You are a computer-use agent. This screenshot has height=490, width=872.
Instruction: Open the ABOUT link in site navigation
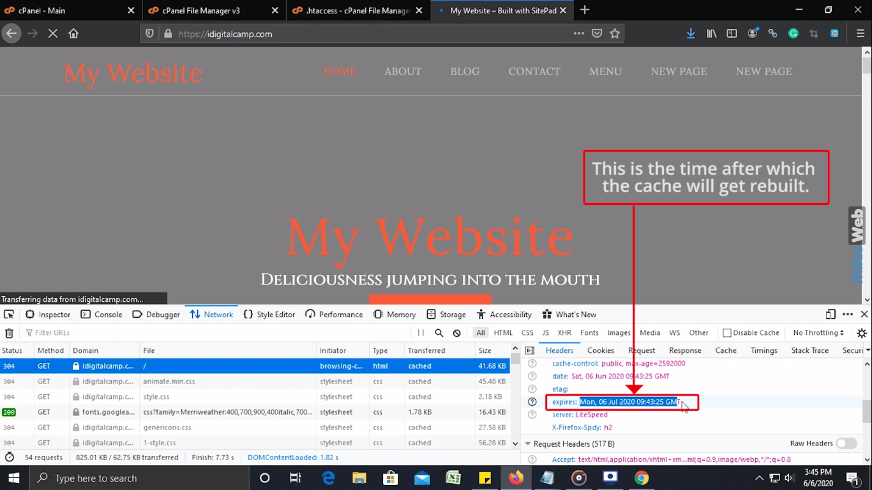(403, 71)
